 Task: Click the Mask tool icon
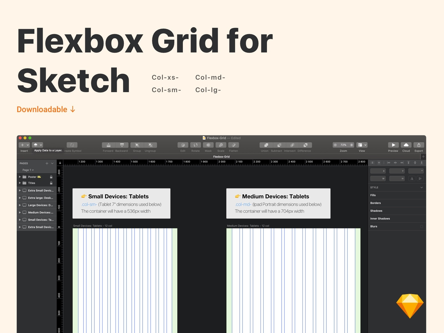click(x=208, y=145)
